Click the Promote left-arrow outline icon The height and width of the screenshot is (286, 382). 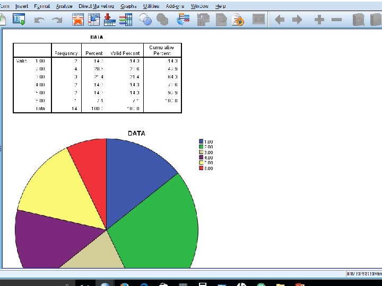(280, 20)
